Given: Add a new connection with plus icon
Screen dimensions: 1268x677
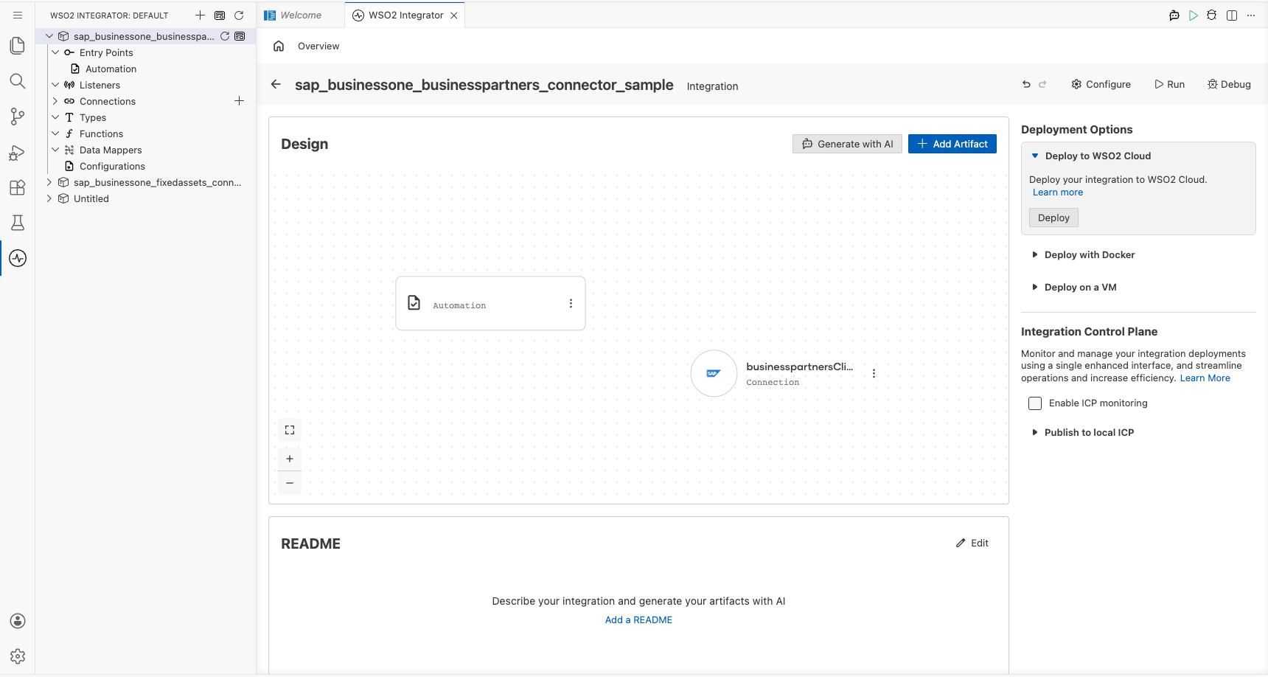Looking at the screenshot, I should point(239,101).
